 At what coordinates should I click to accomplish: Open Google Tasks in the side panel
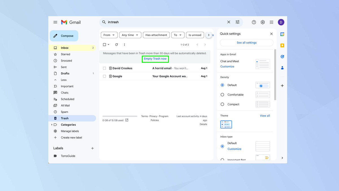tap(282, 56)
